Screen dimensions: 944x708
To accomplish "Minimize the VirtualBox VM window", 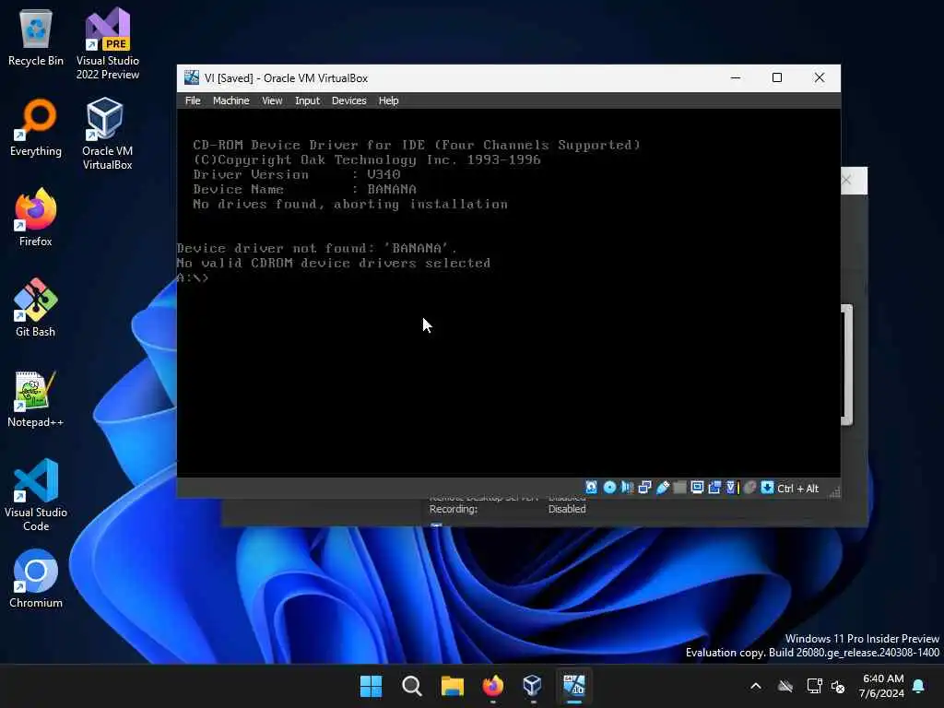I will tap(736, 77).
